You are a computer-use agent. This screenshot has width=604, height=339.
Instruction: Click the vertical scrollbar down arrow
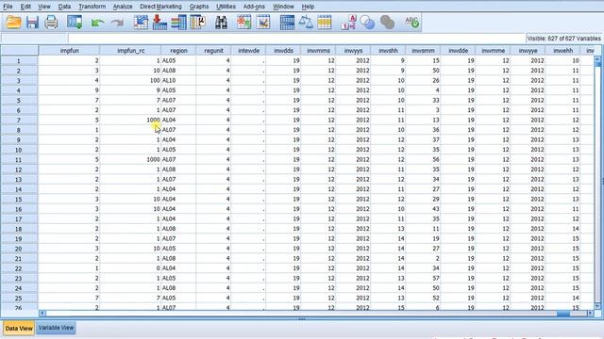click(597, 306)
